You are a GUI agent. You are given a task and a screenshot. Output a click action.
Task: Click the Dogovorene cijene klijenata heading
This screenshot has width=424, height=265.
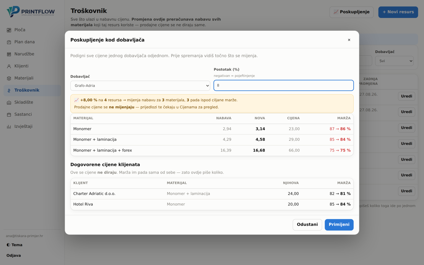[105, 165]
